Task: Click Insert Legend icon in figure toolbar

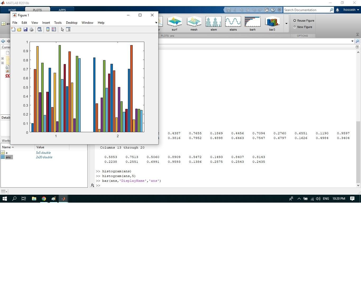Action: [54, 30]
